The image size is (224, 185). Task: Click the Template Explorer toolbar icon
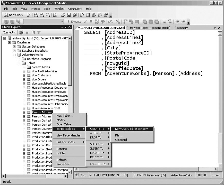pyautogui.click(x=100, y=15)
